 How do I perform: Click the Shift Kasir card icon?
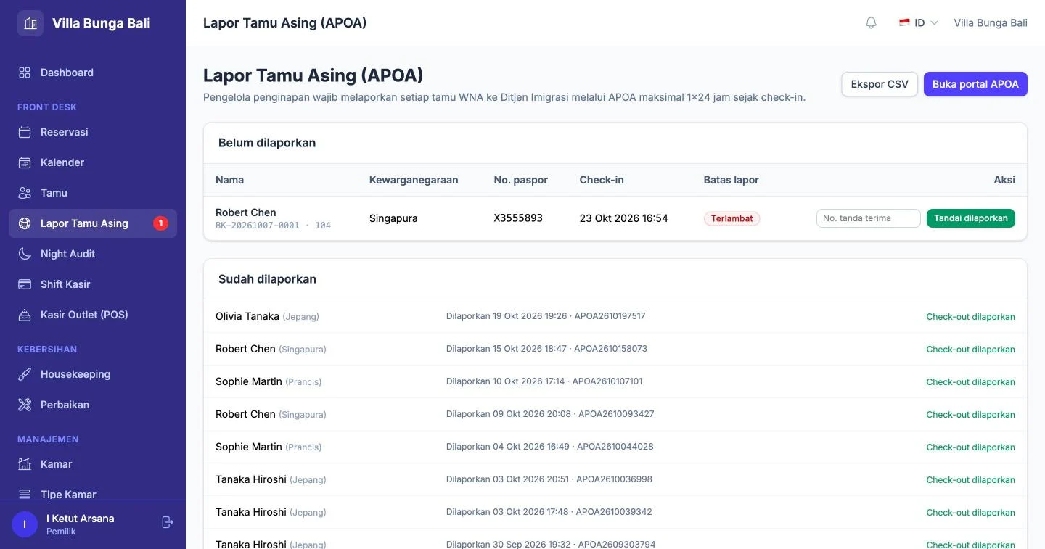point(25,284)
